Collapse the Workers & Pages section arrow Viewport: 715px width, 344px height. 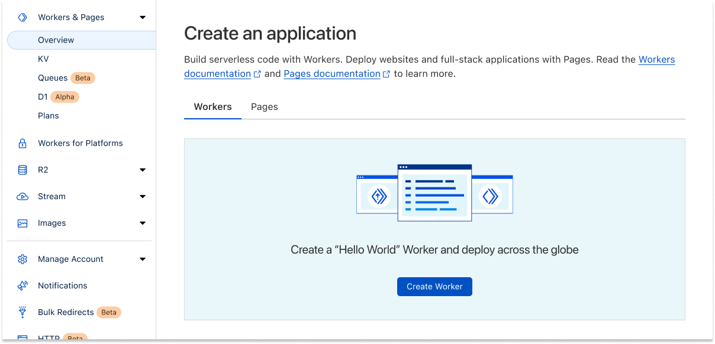142,18
